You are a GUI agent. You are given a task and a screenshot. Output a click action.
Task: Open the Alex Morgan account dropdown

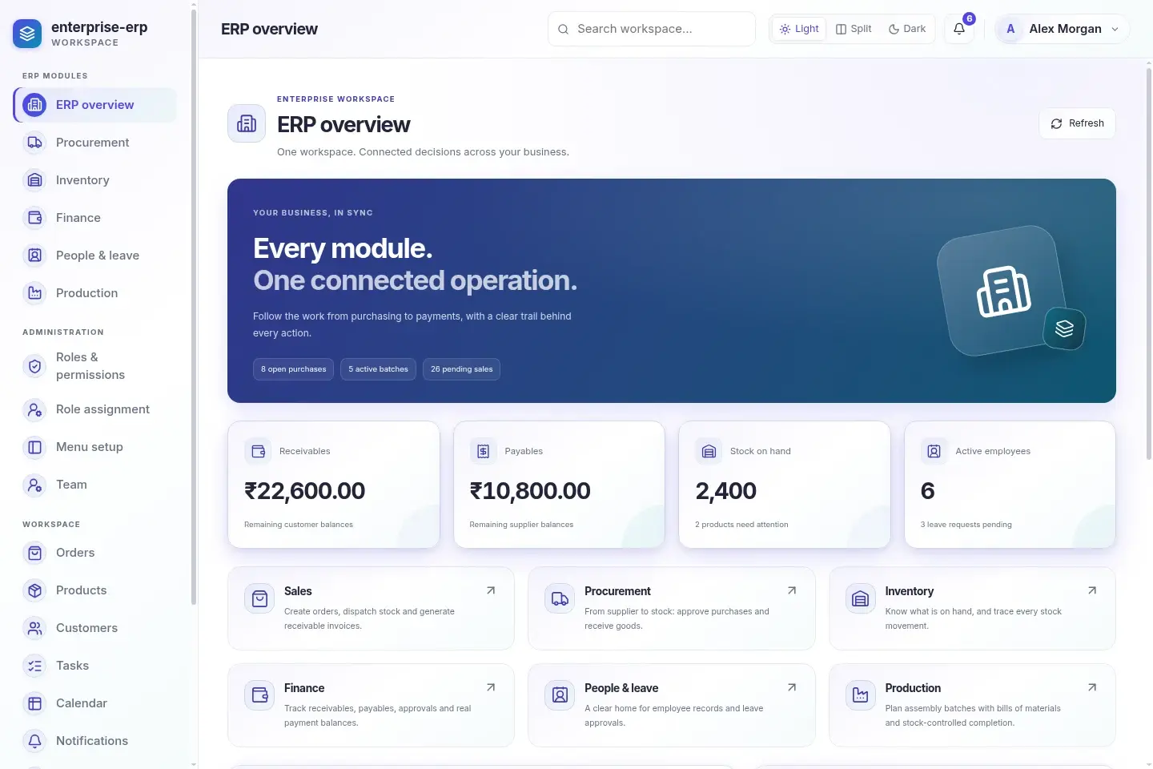point(1063,29)
